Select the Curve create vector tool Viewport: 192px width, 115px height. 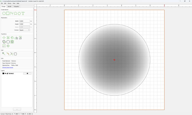point(15,13)
